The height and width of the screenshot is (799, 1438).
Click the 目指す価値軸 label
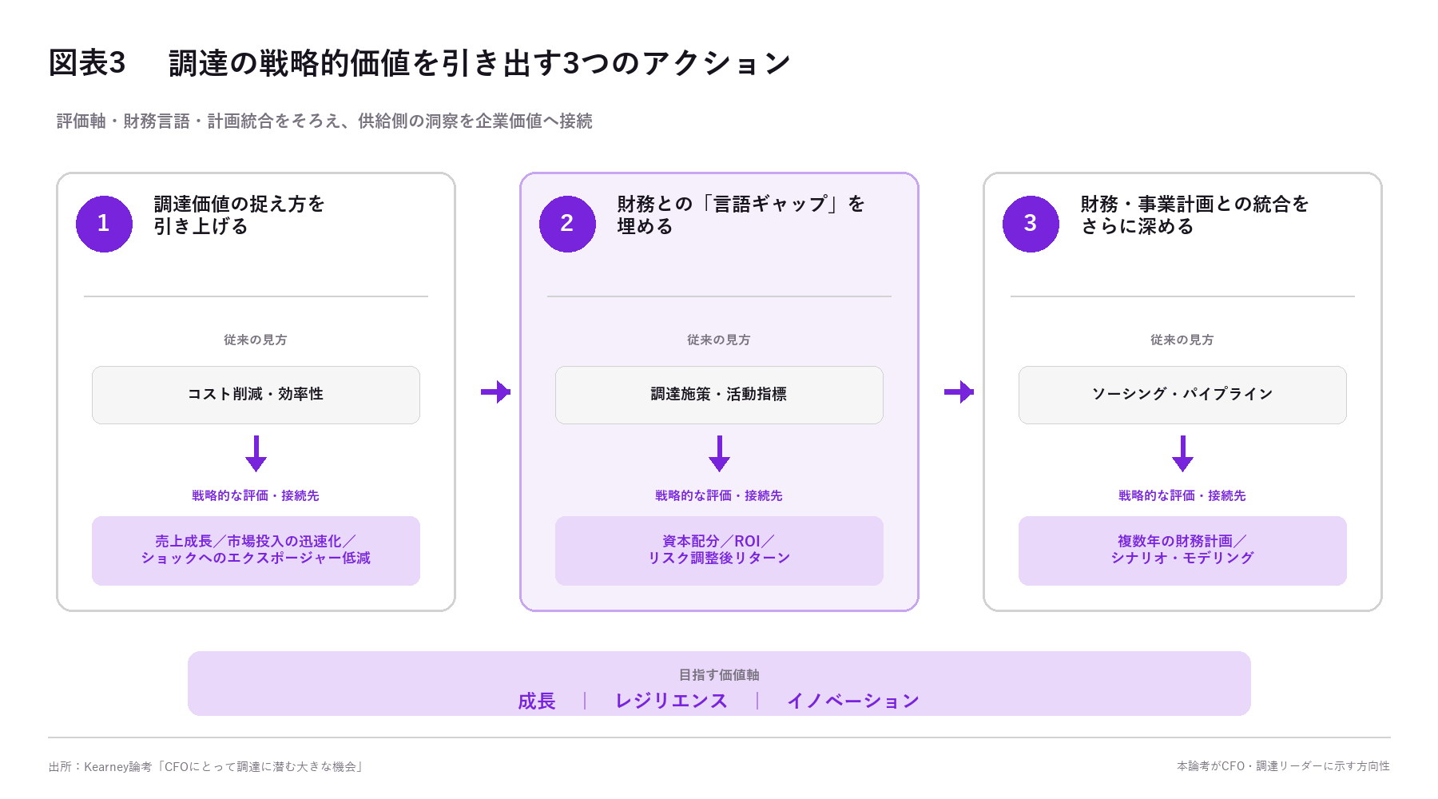(x=719, y=675)
